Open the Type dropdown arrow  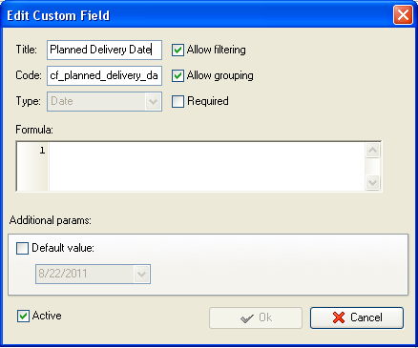153,102
